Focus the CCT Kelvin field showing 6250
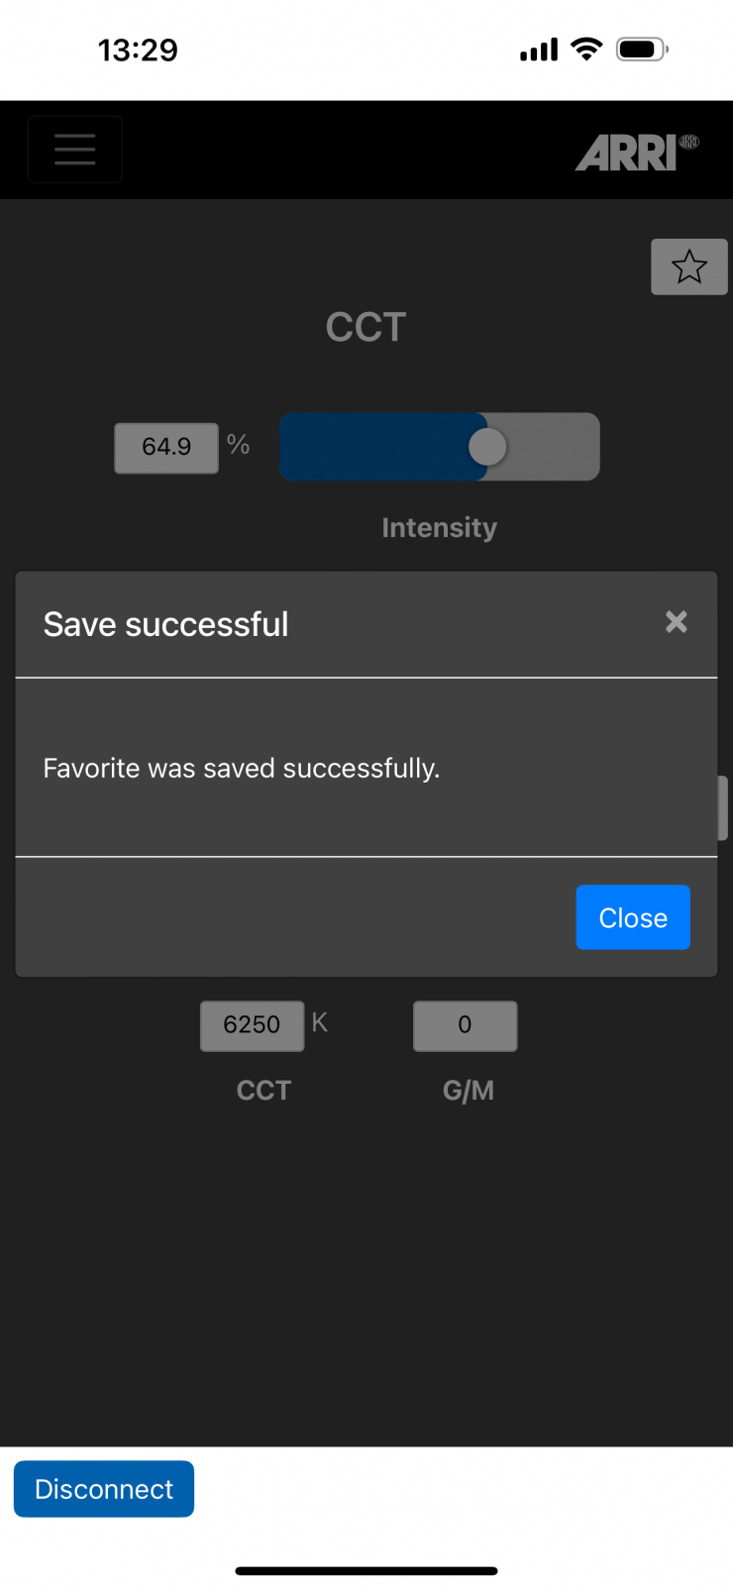733x1589 pixels. [252, 1025]
